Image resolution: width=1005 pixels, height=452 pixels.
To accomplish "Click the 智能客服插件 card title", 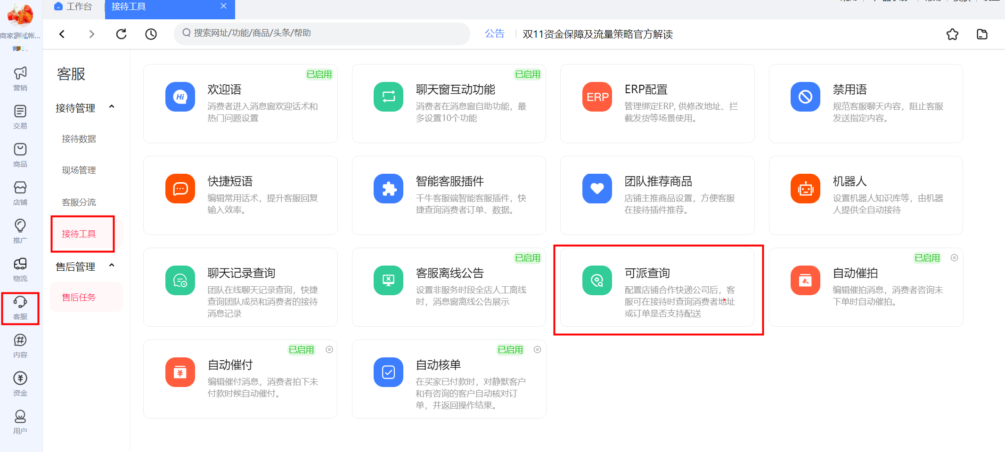I will coord(449,181).
